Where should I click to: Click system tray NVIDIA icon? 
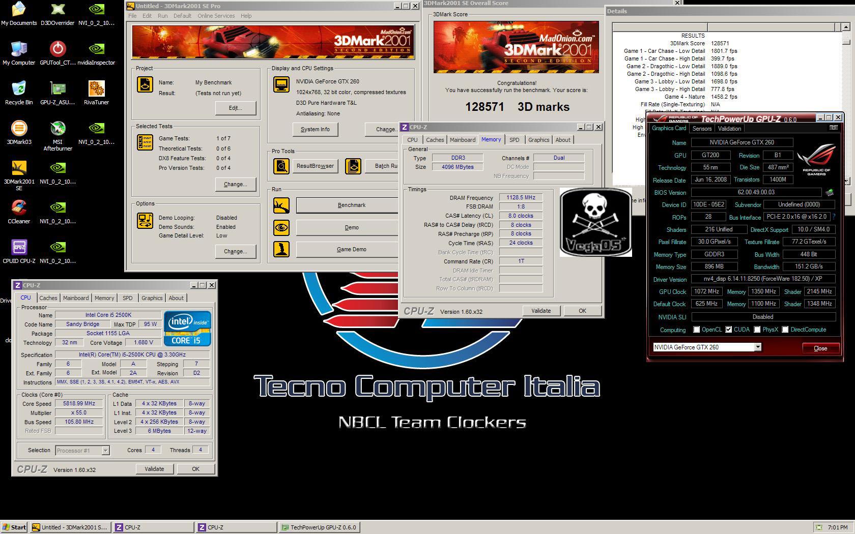[819, 527]
